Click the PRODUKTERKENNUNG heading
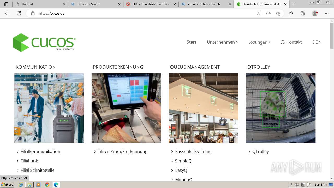The height and width of the screenshot is (188, 334). tap(118, 67)
